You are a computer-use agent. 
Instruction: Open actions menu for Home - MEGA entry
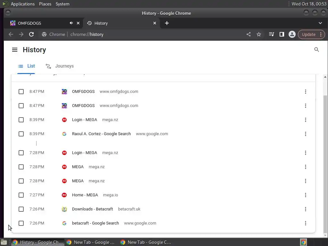tap(305, 195)
